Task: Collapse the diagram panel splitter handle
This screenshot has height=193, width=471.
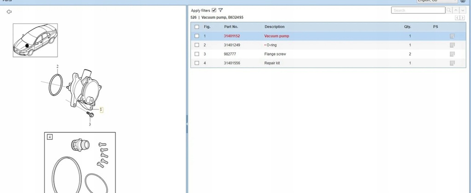Action: coord(187,124)
